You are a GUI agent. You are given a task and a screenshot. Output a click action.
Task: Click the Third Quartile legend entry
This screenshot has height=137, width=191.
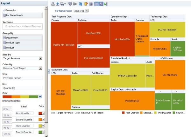163,113
